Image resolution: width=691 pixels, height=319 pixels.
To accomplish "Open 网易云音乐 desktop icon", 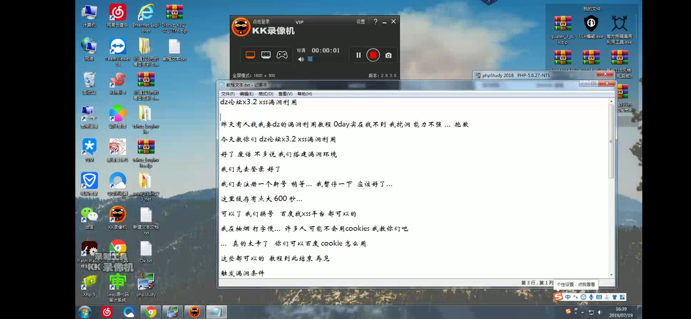I will point(118,16).
